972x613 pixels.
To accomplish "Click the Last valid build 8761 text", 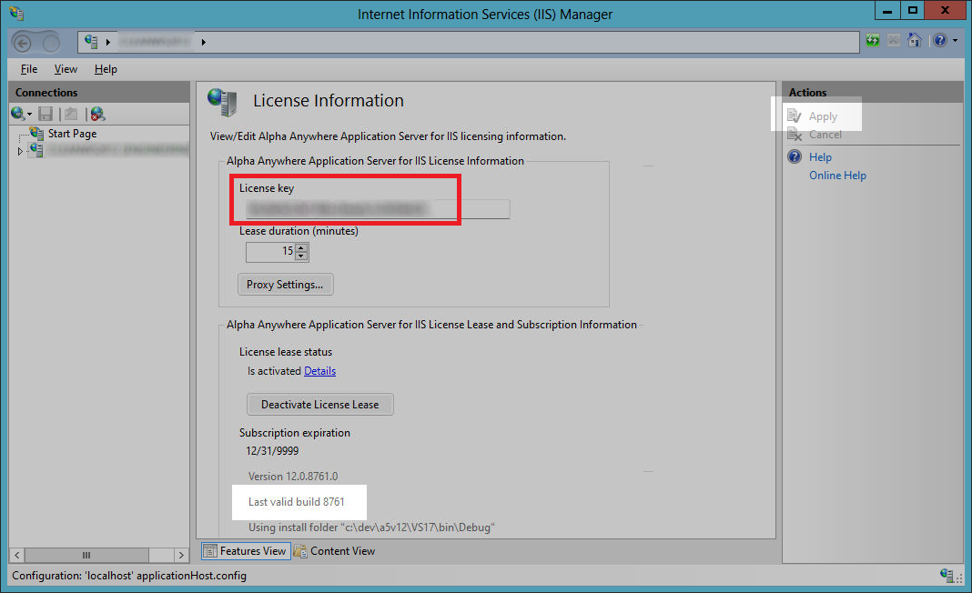I will click(297, 501).
